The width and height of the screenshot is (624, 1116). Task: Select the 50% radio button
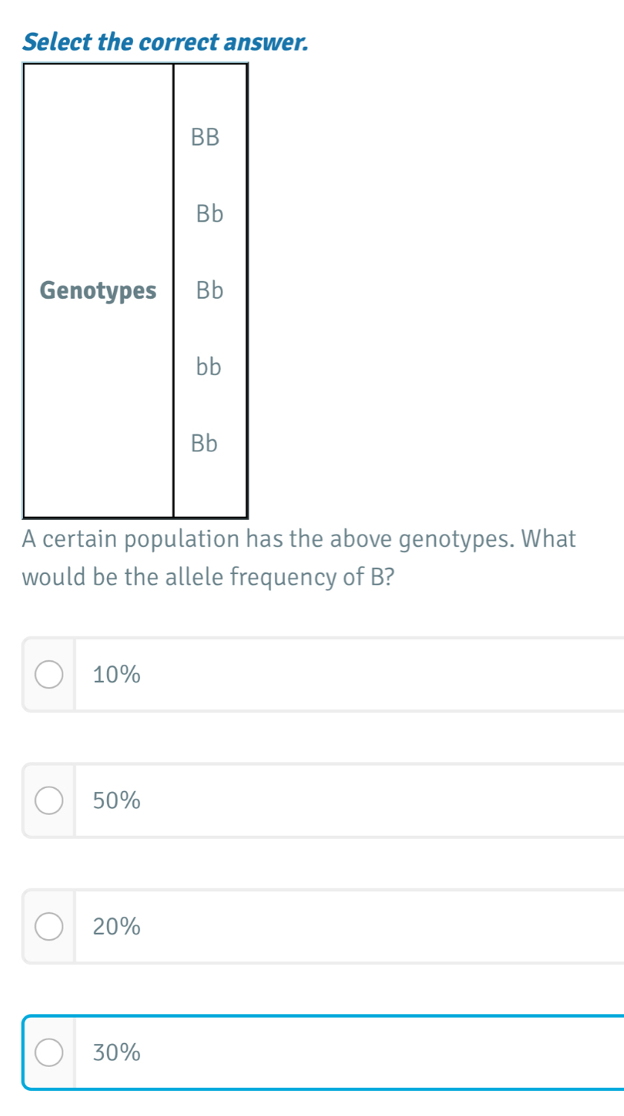click(50, 801)
